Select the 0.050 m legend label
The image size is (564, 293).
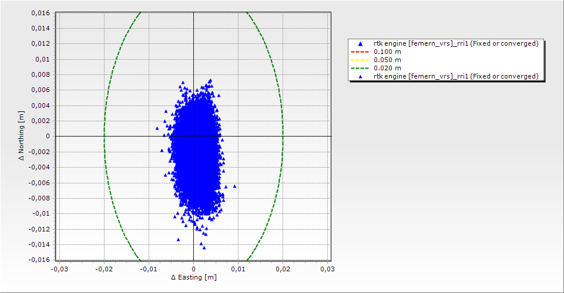388,60
